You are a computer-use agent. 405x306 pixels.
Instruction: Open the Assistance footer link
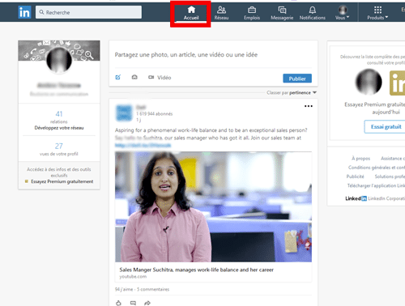pyautogui.click(x=393, y=159)
